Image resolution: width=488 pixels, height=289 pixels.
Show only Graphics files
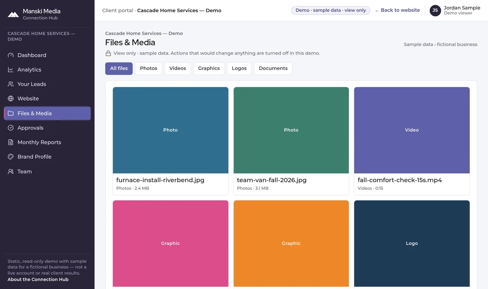pos(209,68)
